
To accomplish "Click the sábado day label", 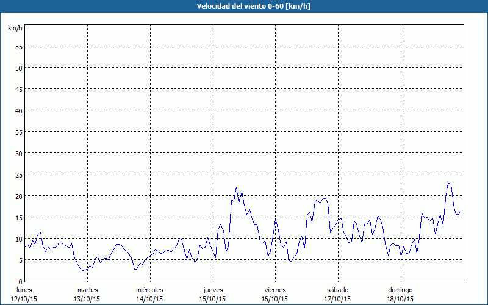I will point(337,290).
